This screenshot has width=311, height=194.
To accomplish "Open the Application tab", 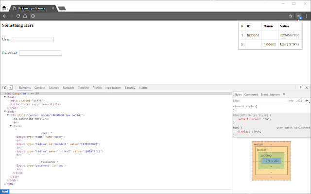I will 113,88.
